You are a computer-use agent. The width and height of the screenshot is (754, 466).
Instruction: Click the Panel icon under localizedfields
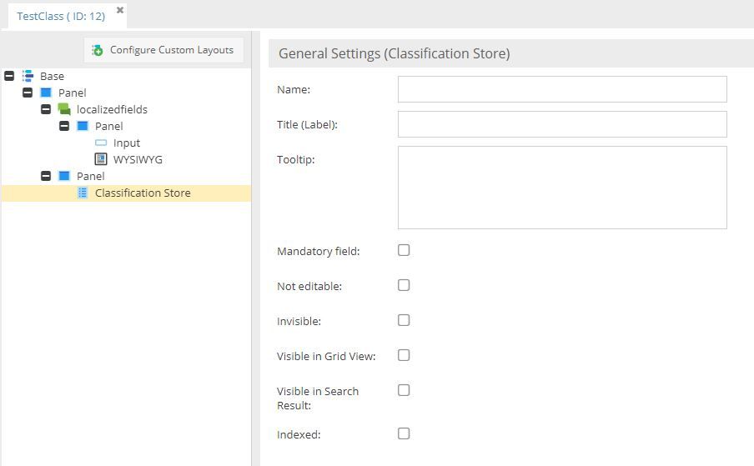83,126
